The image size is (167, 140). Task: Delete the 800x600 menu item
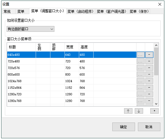pos(149,74)
